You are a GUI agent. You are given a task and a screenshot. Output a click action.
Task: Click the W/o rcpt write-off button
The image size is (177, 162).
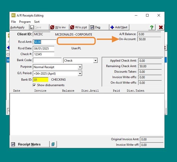79,27
